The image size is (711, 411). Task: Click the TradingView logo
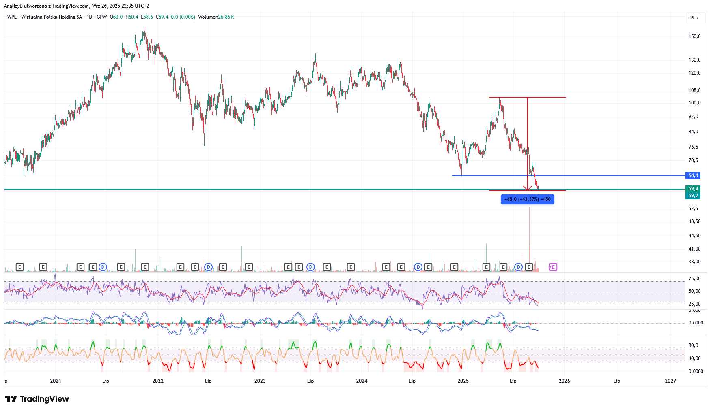tap(37, 399)
